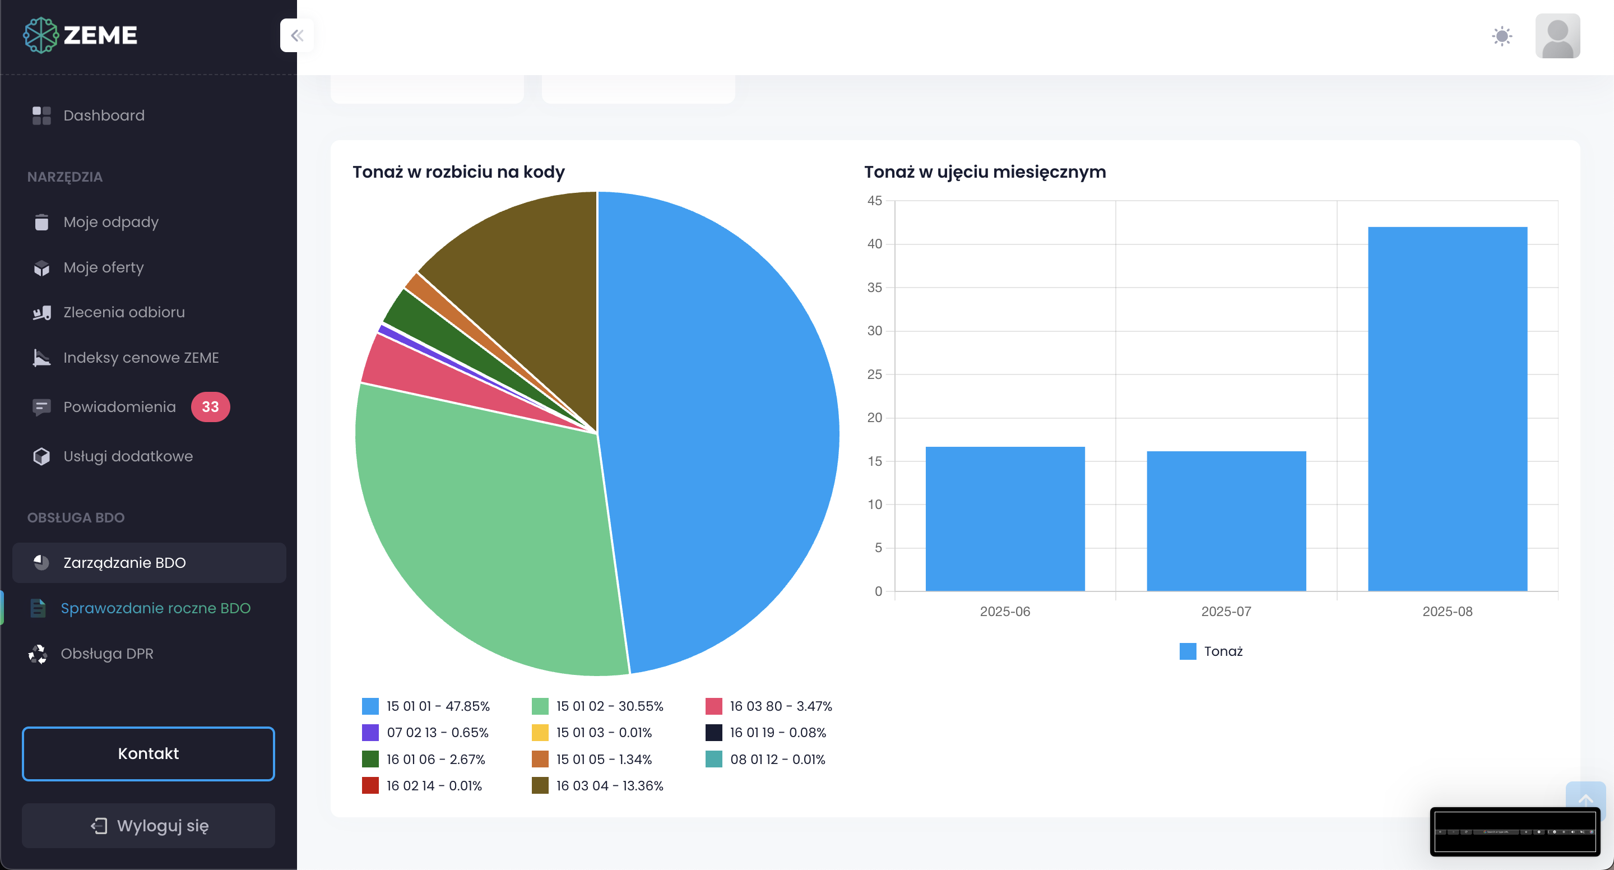Click Usługi dodatkowe cube icon

click(41, 456)
